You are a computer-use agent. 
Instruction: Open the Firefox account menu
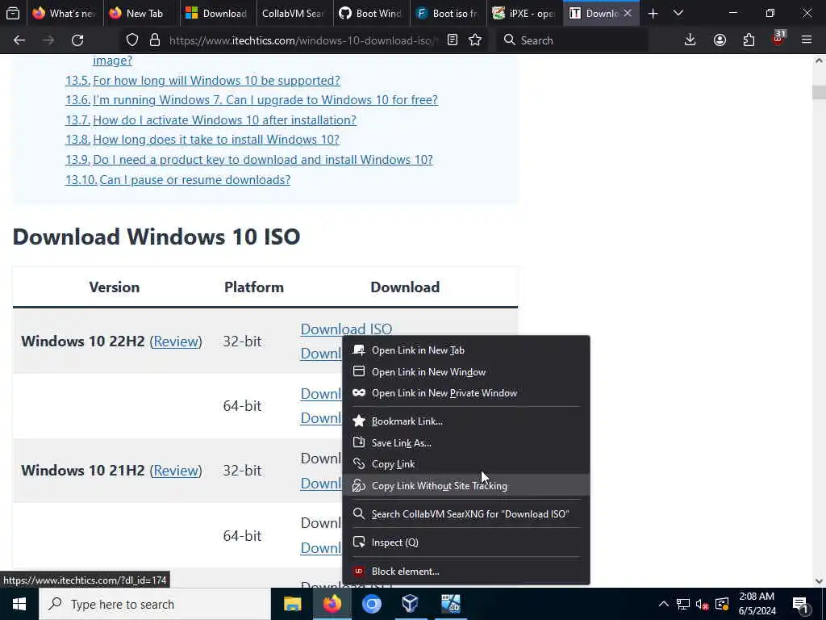pyautogui.click(x=720, y=40)
